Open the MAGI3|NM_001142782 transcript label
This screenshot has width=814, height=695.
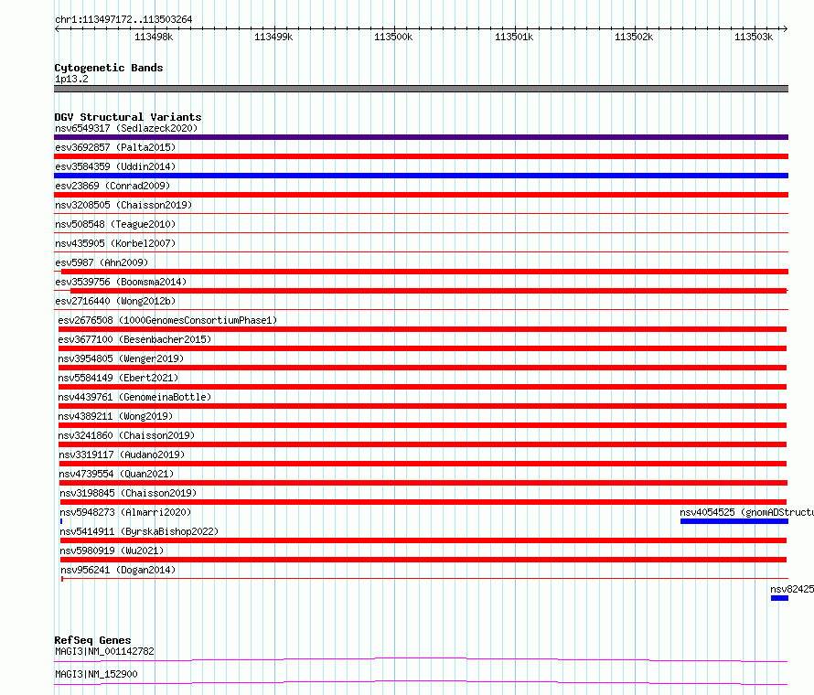coord(104,651)
